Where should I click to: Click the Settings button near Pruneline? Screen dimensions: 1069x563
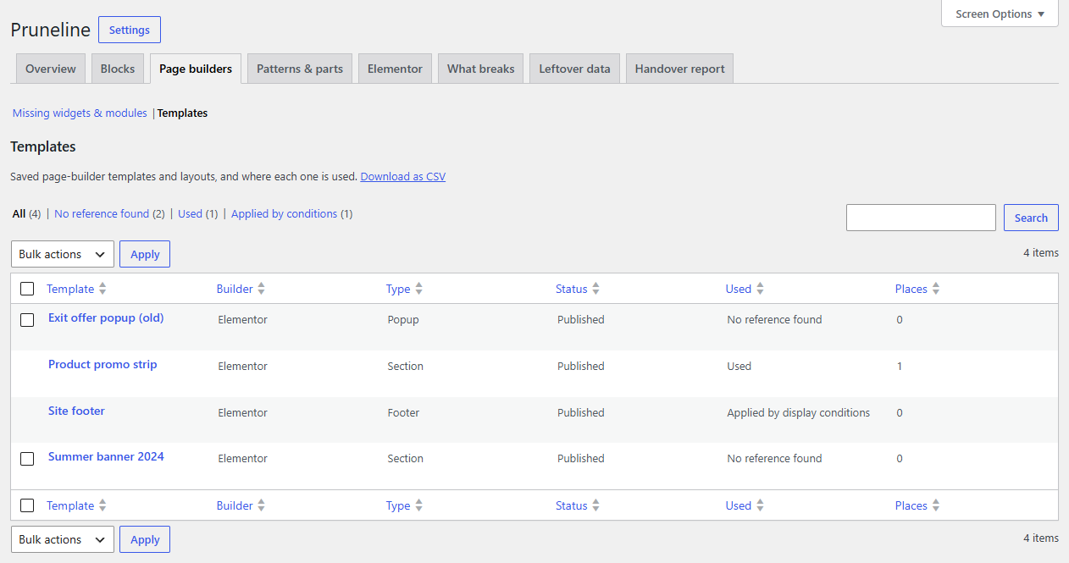point(130,30)
